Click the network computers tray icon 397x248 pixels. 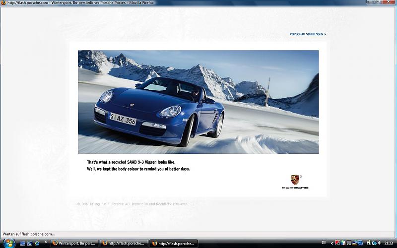point(355,243)
